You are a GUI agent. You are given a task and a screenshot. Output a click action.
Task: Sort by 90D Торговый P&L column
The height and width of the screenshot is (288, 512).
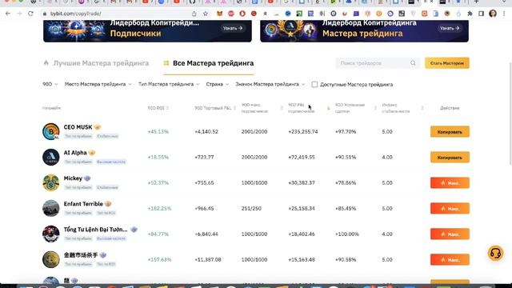[x=215, y=108]
